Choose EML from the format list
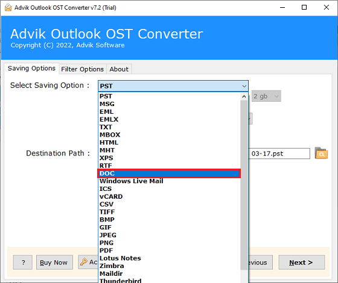The height and width of the screenshot is (283, 338). 170,112
